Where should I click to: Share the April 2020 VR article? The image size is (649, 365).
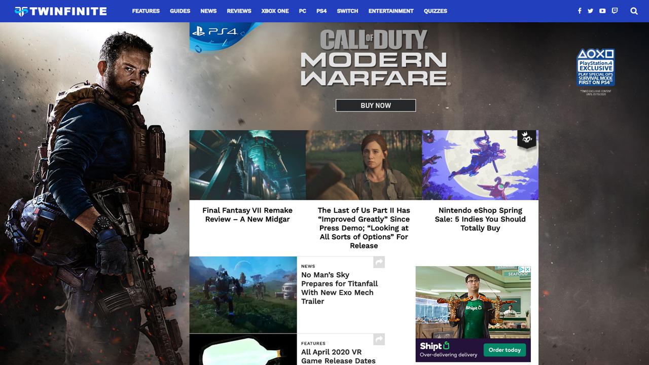pyautogui.click(x=379, y=339)
